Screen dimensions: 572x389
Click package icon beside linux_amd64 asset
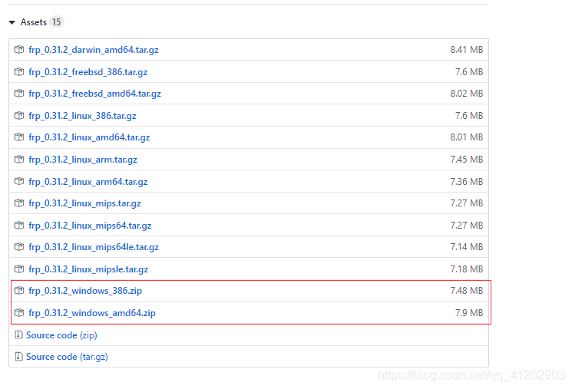[x=19, y=137]
